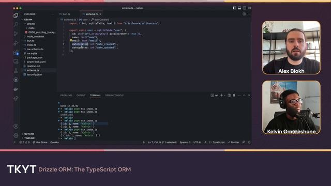
Task: Close the terminal panel
Action: pos(249,95)
